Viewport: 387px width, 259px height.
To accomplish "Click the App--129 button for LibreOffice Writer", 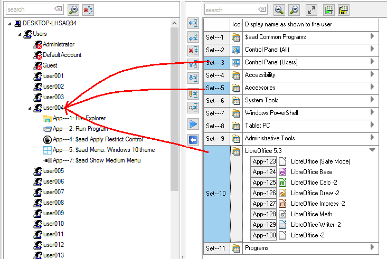I will tap(263, 225).
